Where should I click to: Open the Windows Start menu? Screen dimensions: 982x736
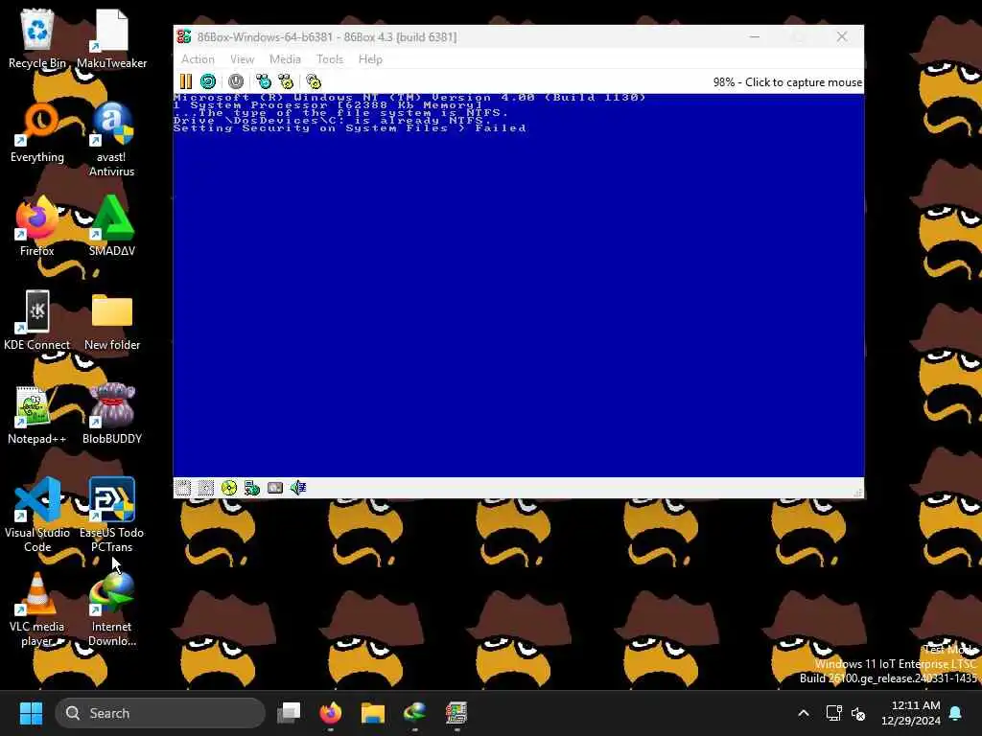(x=31, y=713)
